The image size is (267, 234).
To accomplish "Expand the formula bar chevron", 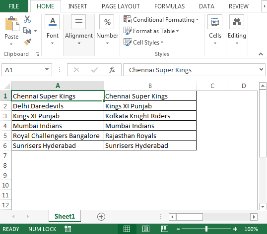I will click(261, 69).
